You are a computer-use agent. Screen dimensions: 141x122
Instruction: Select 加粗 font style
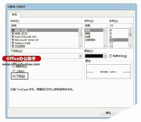coord(94,37)
